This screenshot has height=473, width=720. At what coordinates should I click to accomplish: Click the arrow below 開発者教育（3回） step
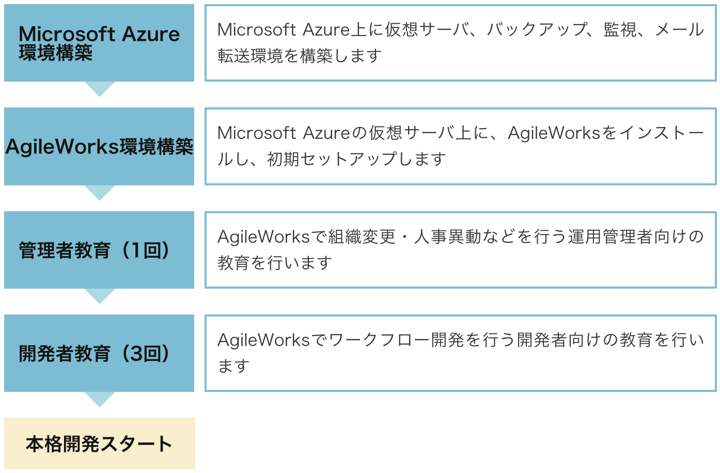(99, 399)
